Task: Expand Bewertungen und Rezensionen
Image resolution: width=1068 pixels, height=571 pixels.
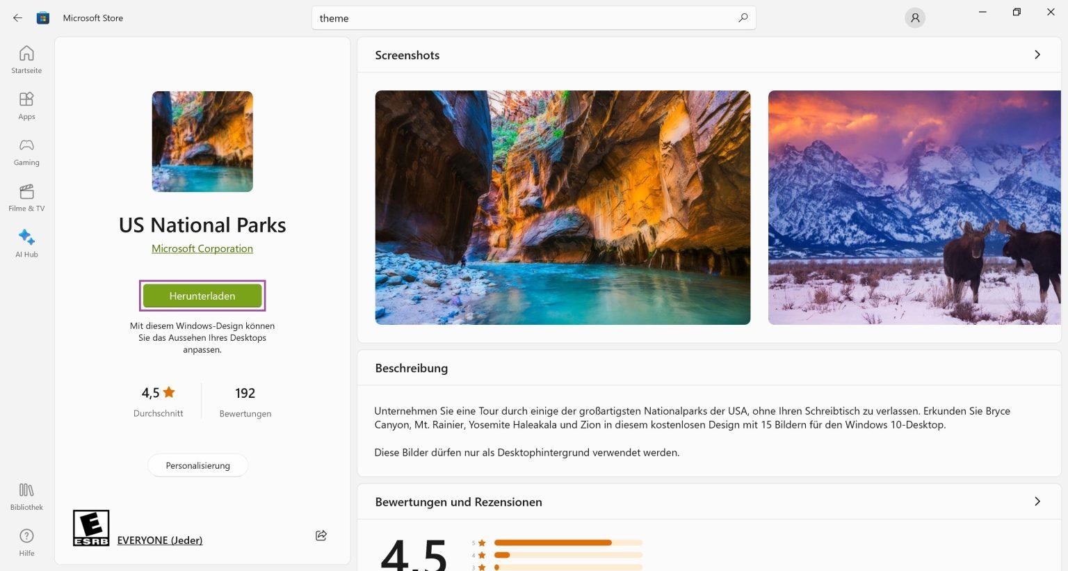Action: click(1037, 501)
